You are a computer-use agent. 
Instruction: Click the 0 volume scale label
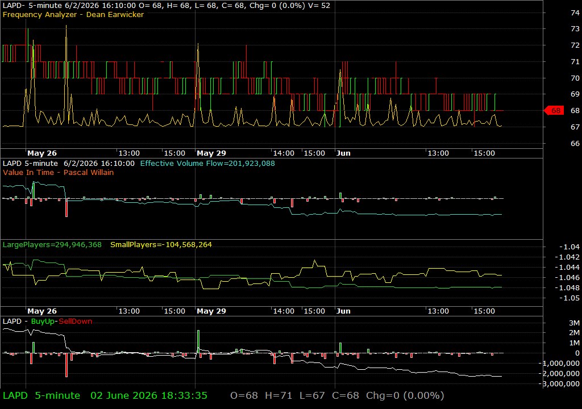point(577,353)
